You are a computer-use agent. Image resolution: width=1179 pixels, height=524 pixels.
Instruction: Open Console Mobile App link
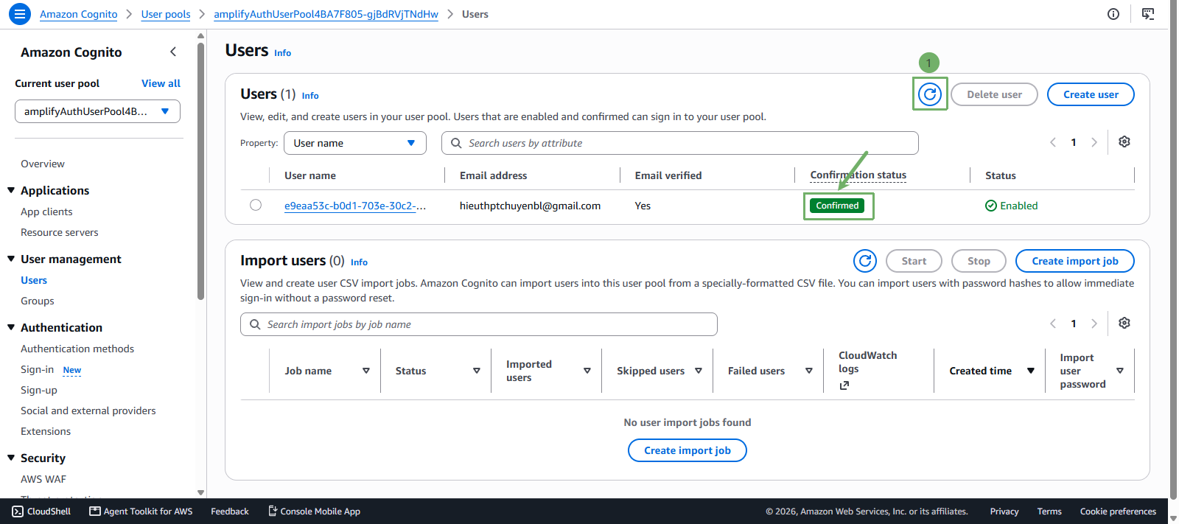(314, 511)
